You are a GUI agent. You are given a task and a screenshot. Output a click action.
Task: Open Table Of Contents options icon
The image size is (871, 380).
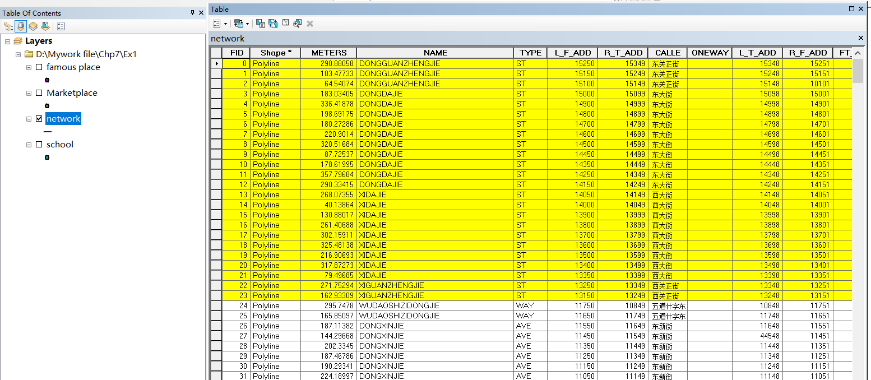61,26
